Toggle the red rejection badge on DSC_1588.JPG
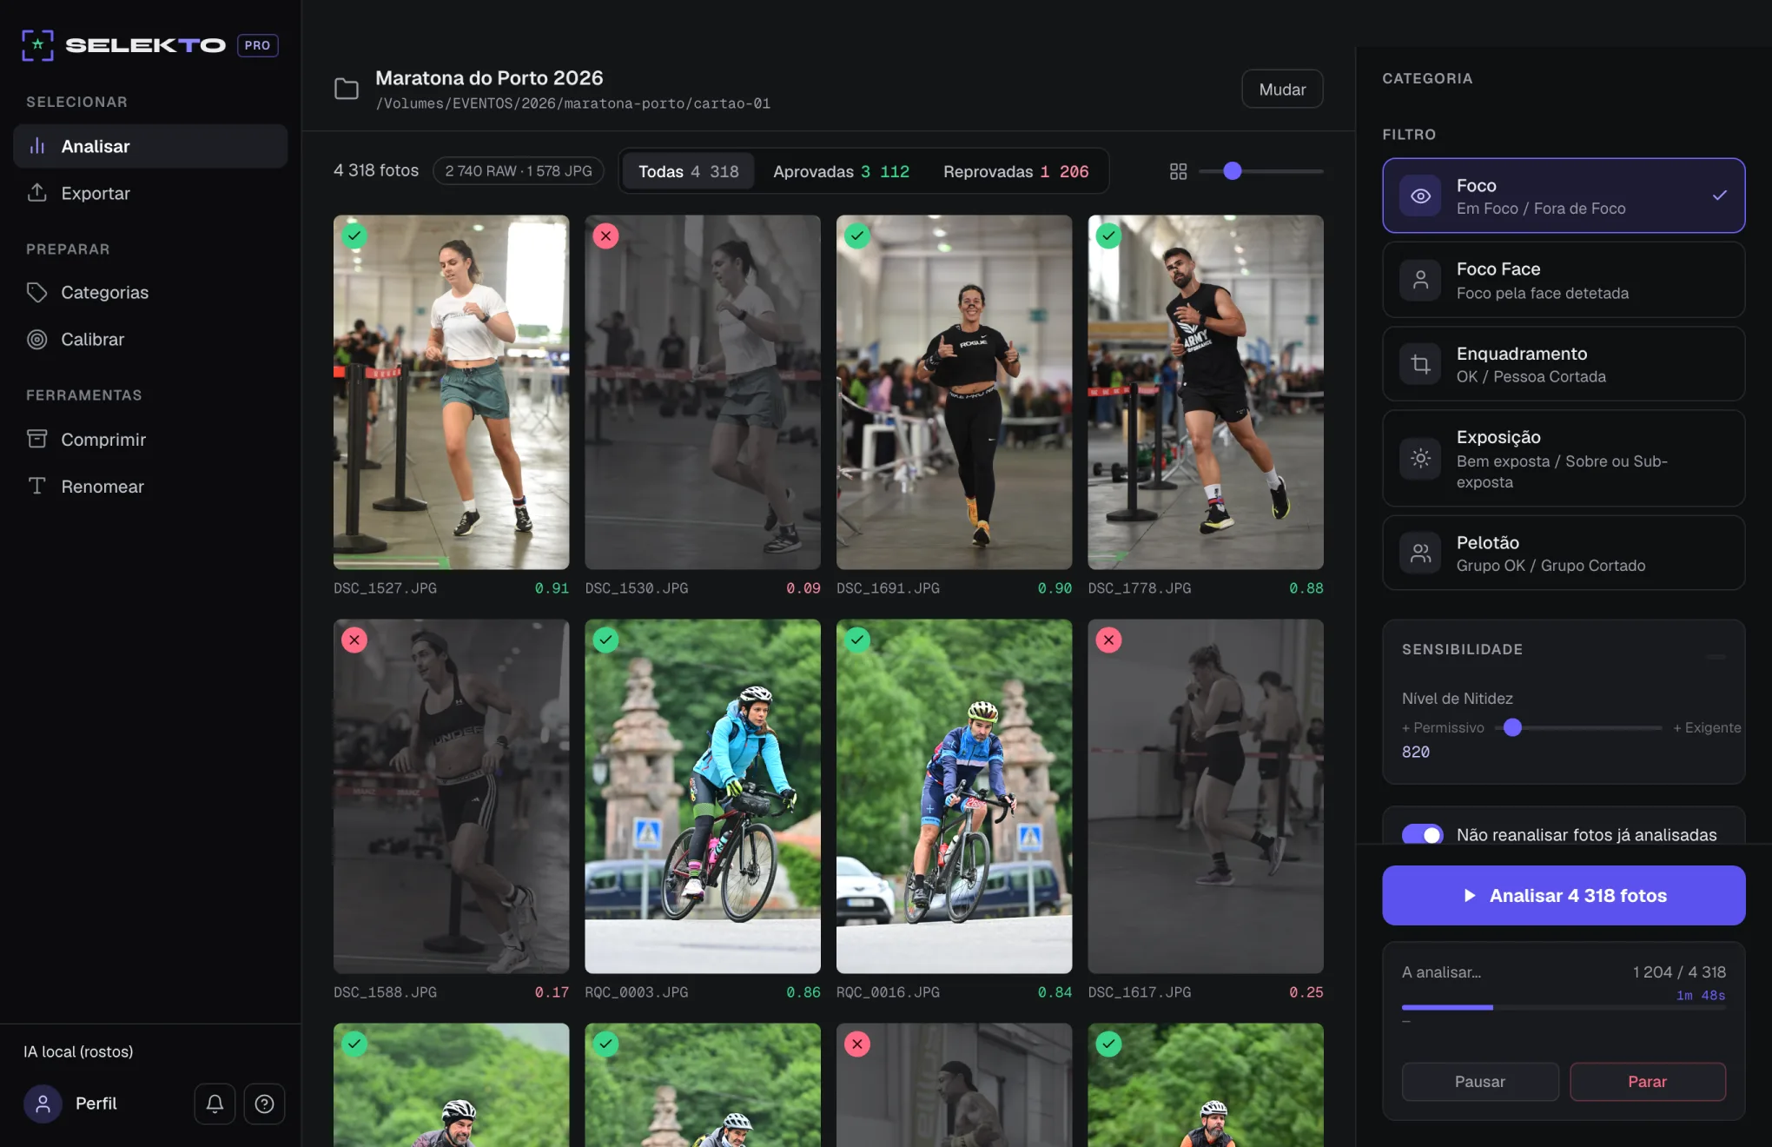Viewport: 1772px width, 1147px height. (x=354, y=640)
